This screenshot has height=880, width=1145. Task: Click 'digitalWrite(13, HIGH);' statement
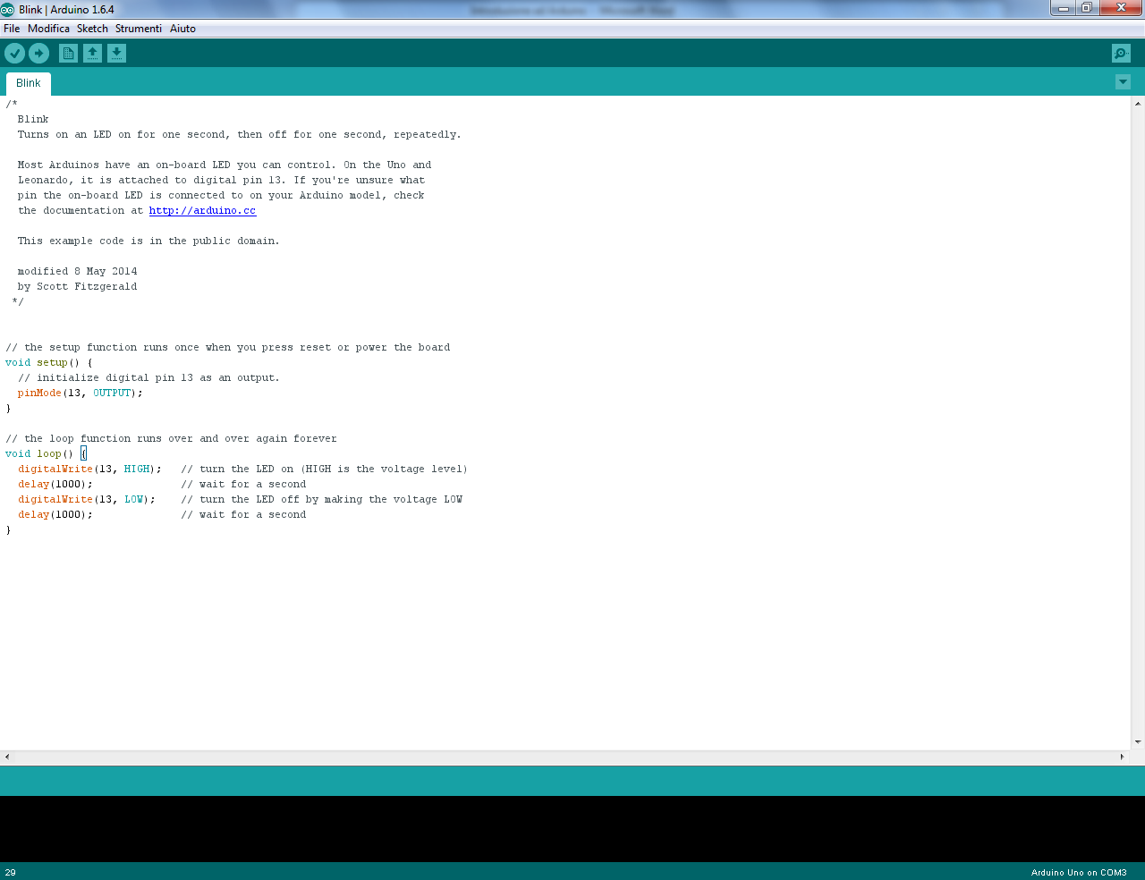[90, 470]
